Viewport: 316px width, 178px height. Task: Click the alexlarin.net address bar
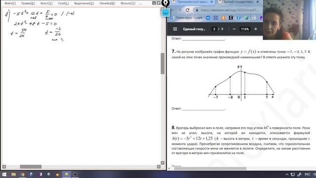click(x=229, y=10)
